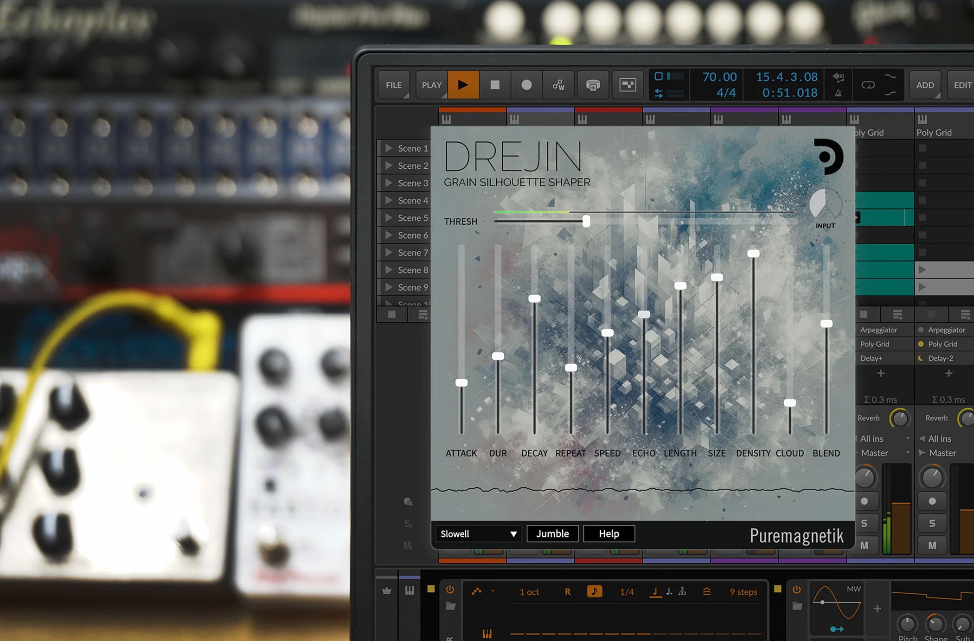The height and width of the screenshot is (641, 974).
Task: Launch Scene 1
Action: click(389, 148)
